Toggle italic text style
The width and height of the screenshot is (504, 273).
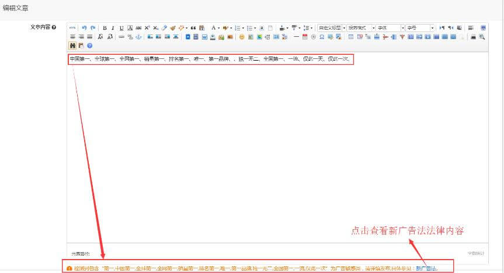113,27
